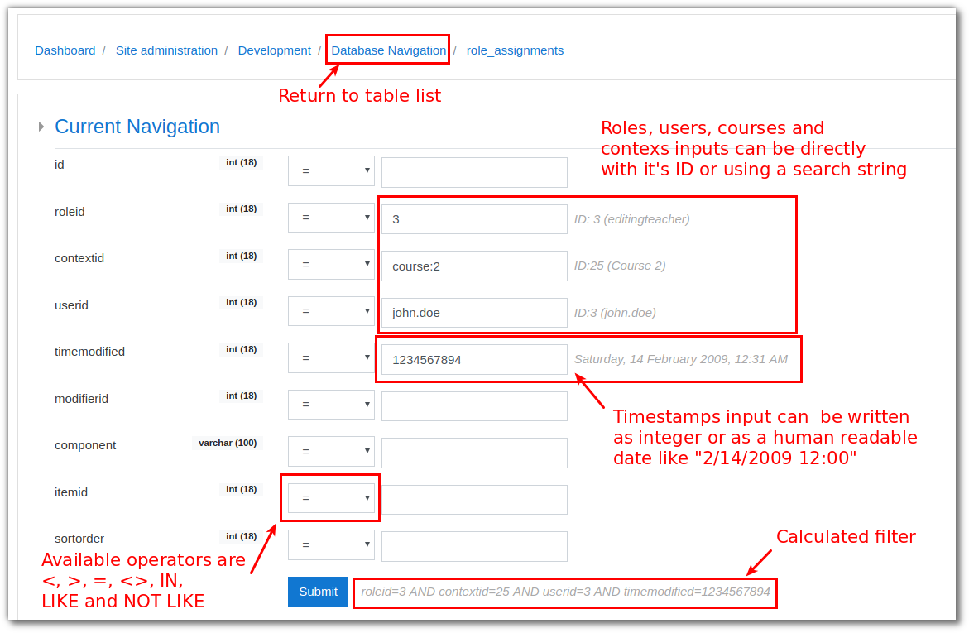Viewport: 969px width, 633px height.
Task: Click the timemodified field with 1234567894
Action: [474, 360]
